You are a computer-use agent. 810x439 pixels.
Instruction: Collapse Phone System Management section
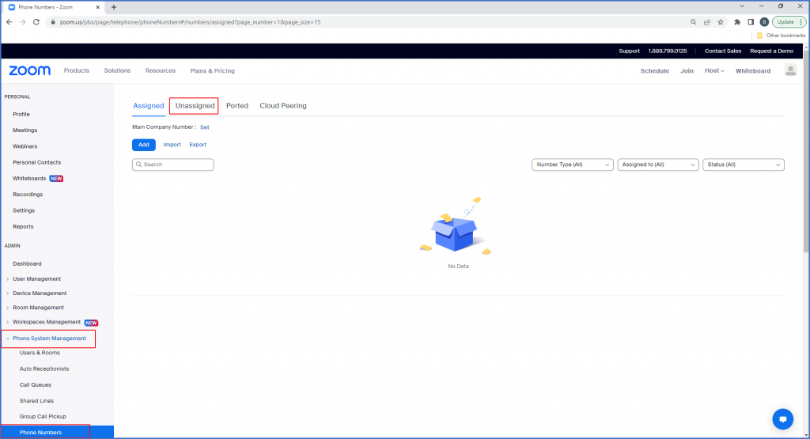pyautogui.click(x=49, y=339)
